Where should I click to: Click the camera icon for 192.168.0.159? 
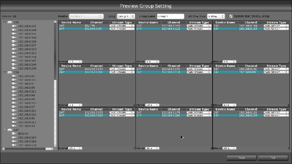click(14, 69)
